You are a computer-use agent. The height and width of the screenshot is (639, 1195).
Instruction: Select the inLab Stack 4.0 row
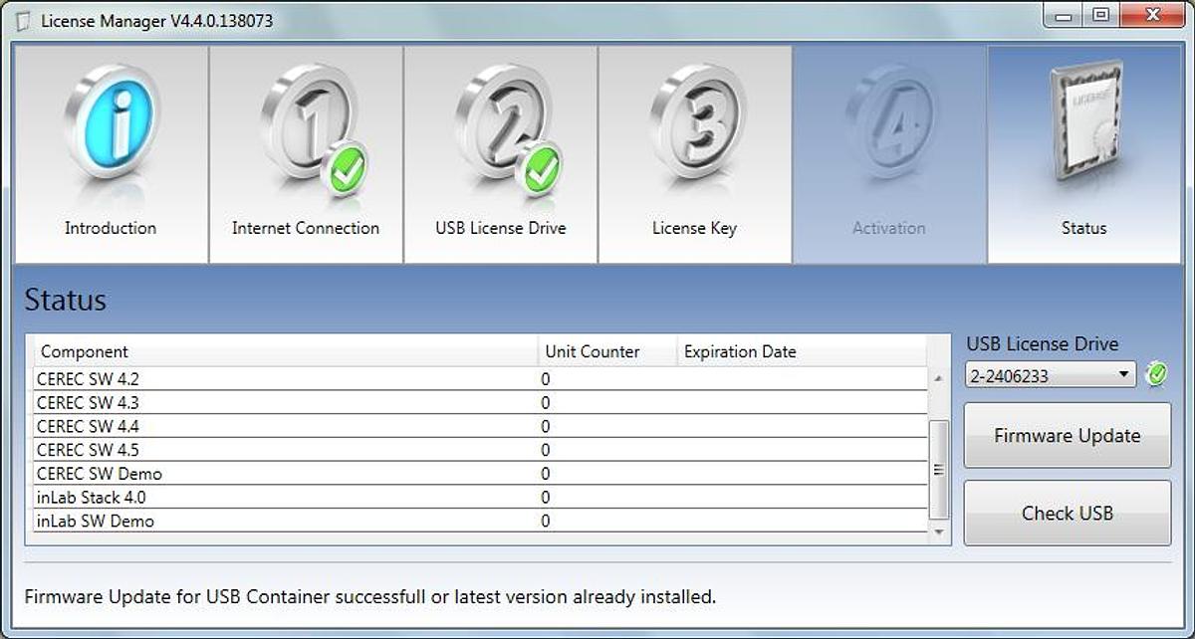tap(480, 498)
